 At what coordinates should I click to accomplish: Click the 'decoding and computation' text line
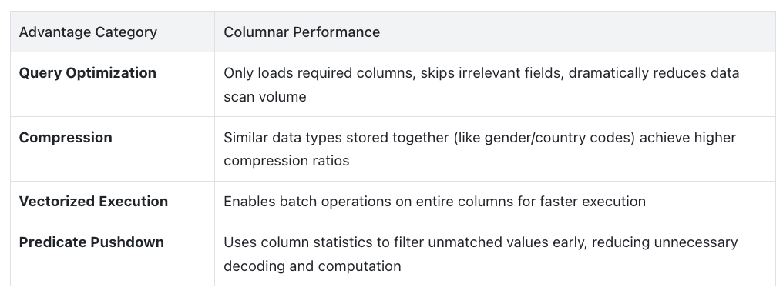click(x=312, y=266)
